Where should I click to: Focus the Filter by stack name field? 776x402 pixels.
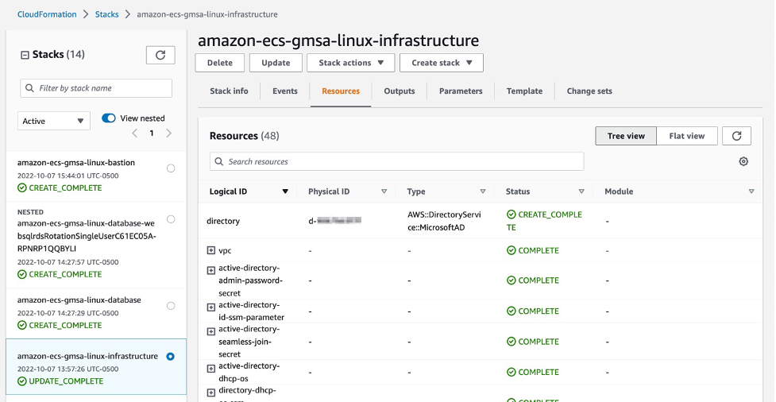coord(96,88)
